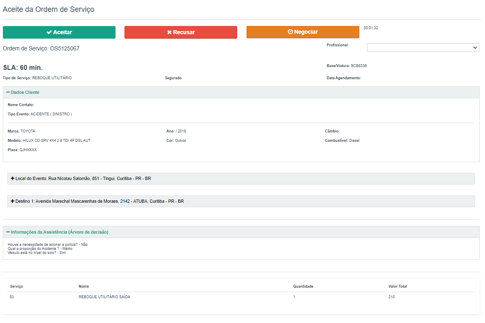Image resolution: width=485 pixels, height=323 pixels.
Task: Open the Profissional dropdown
Action: 423,48
